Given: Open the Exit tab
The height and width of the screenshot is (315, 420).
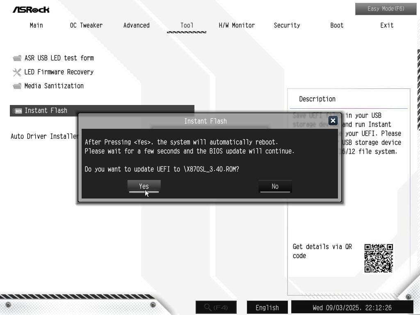Looking at the screenshot, I should [x=387, y=25].
